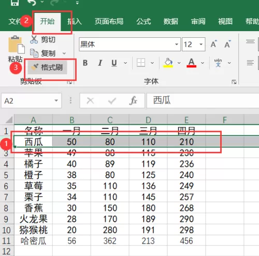Click the cell borders icon
This screenshot has height=256, width=259.
(141, 63)
